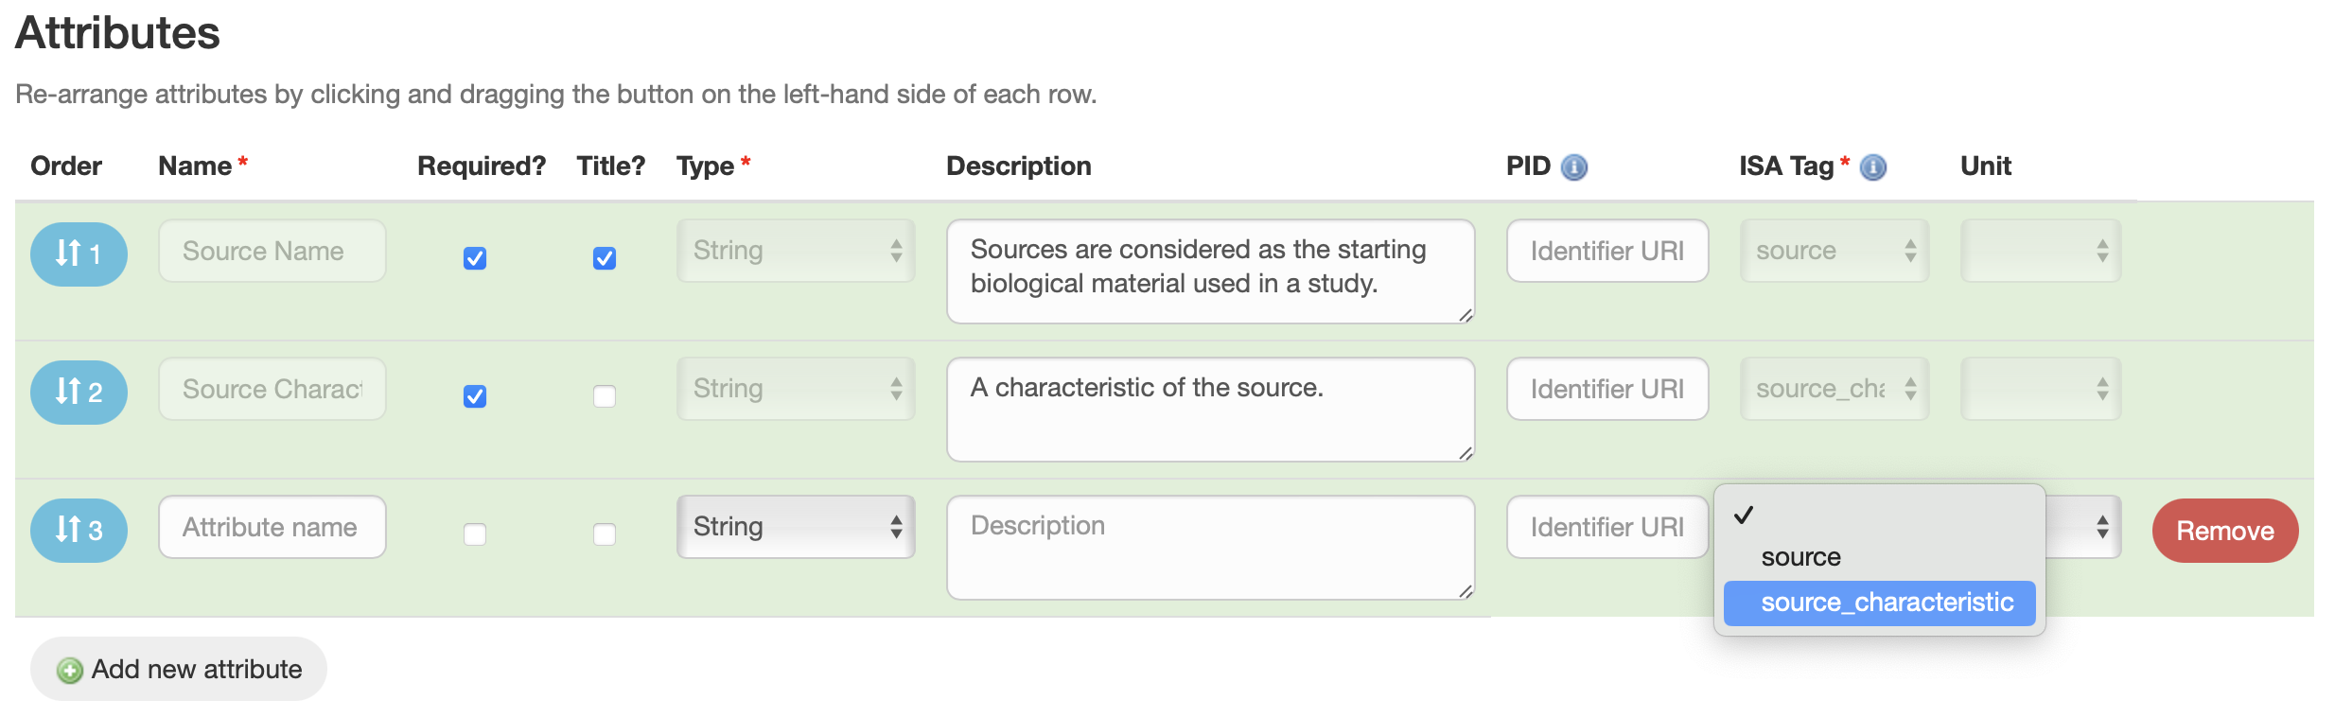Click the green plus icon beside Add new attribute

(68, 669)
